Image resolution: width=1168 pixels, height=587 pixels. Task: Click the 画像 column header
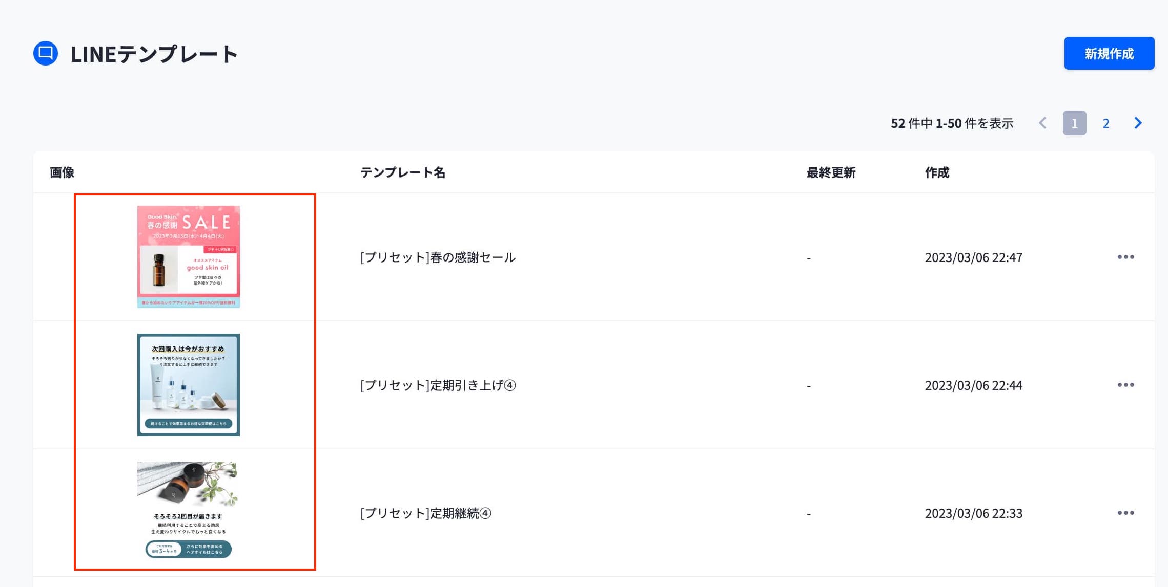click(62, 173)
